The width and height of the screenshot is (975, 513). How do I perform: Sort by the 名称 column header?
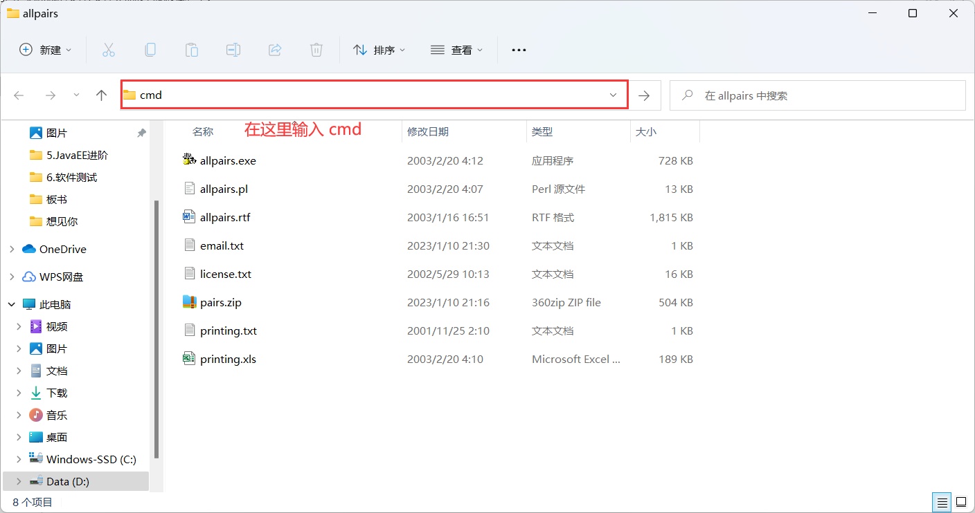pyautogui.click(x=203, y=131)
